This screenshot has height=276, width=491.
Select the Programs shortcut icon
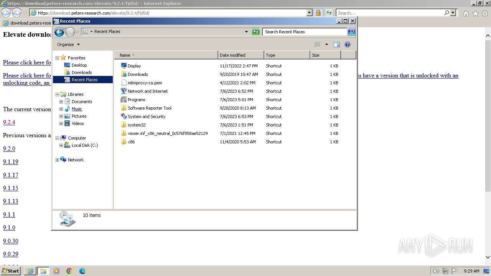click(124, 100)
